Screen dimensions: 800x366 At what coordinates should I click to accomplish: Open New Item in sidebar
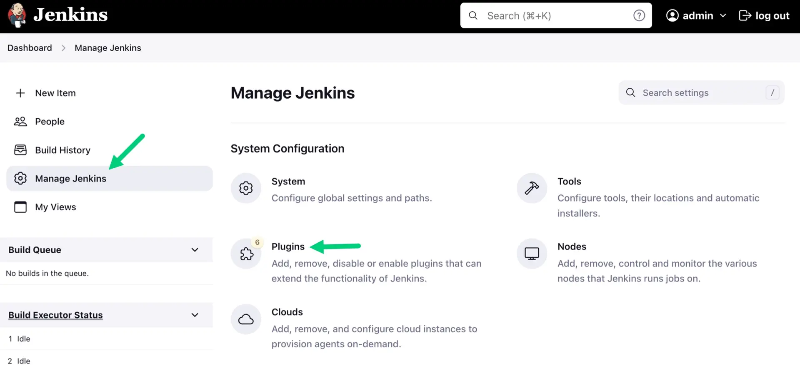pyautogui.click(x=55, y=93)
